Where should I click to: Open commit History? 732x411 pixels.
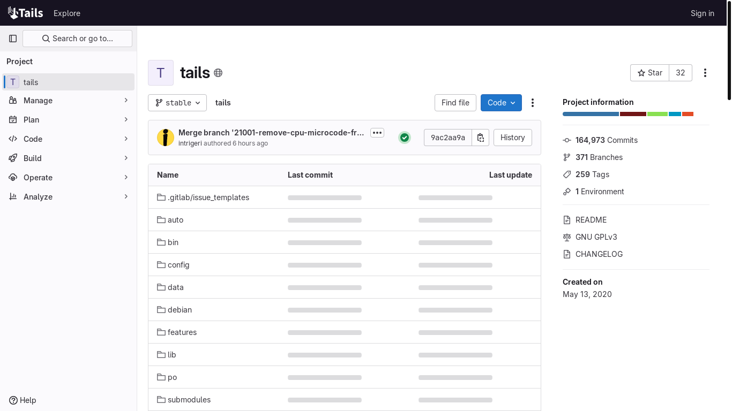tap(512, 138)
